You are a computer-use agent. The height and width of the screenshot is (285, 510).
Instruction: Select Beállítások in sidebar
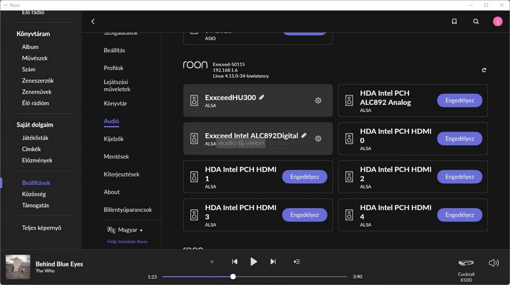click(x=36, y=183)
